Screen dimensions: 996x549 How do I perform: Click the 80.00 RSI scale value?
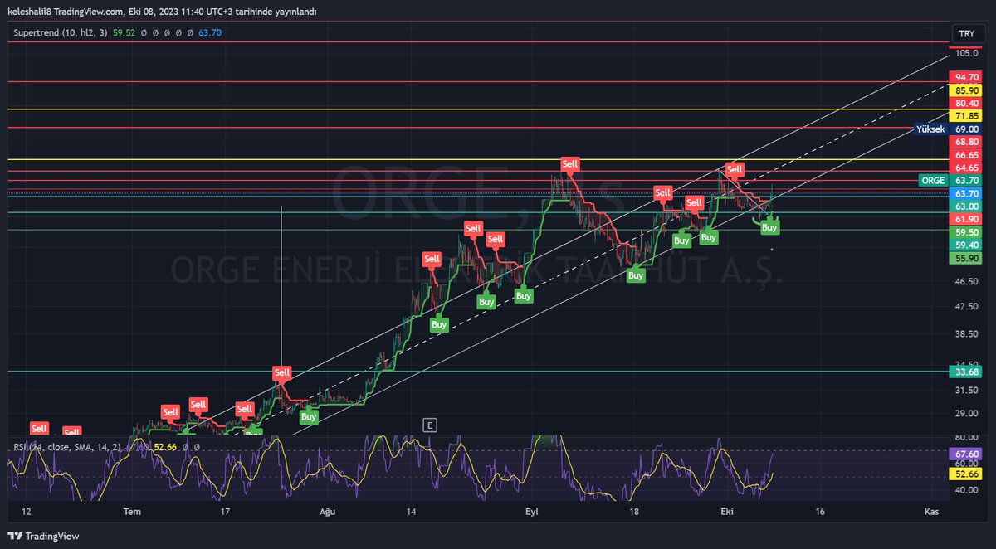point(967,437)
